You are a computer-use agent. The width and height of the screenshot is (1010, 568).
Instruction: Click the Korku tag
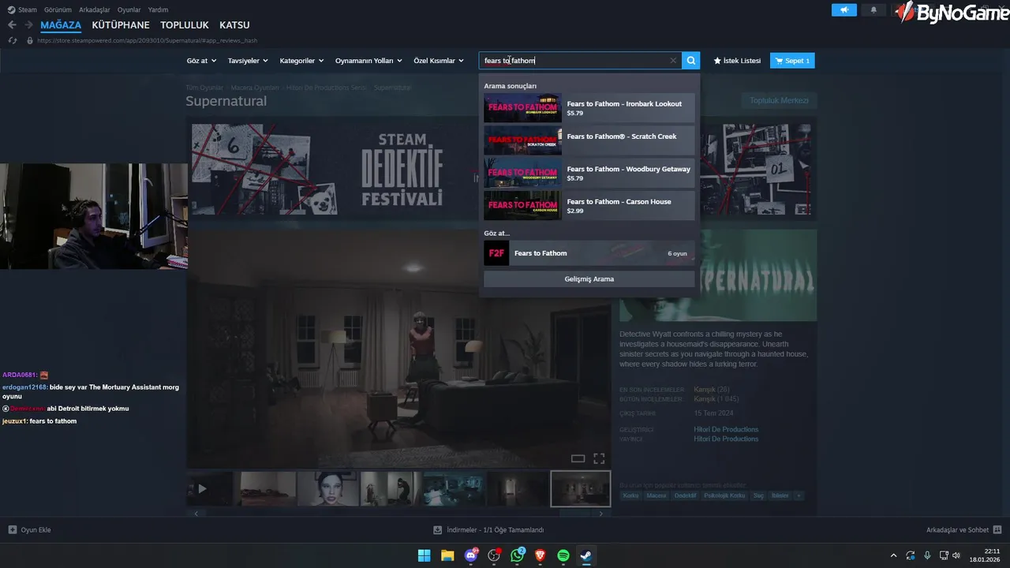630,495
